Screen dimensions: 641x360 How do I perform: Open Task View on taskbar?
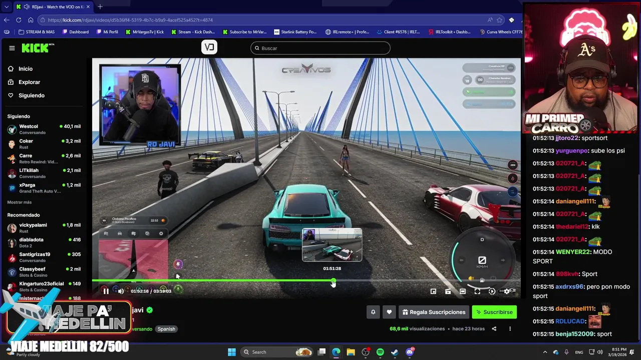[x=322, y=352]
